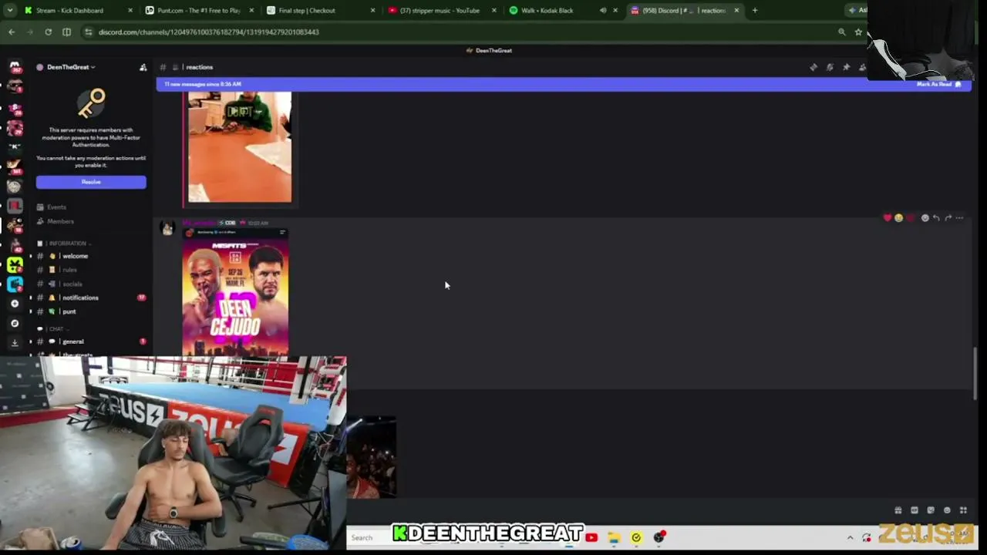Open the orange table photo attachment
The width and height of the screenshot is (987, 555).
[240, 147]
